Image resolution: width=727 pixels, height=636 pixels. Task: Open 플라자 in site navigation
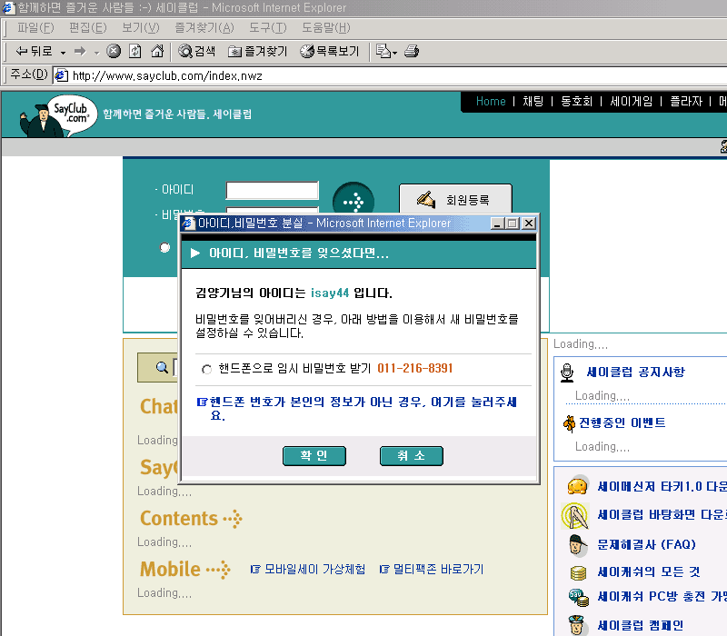tap(686, 101)
